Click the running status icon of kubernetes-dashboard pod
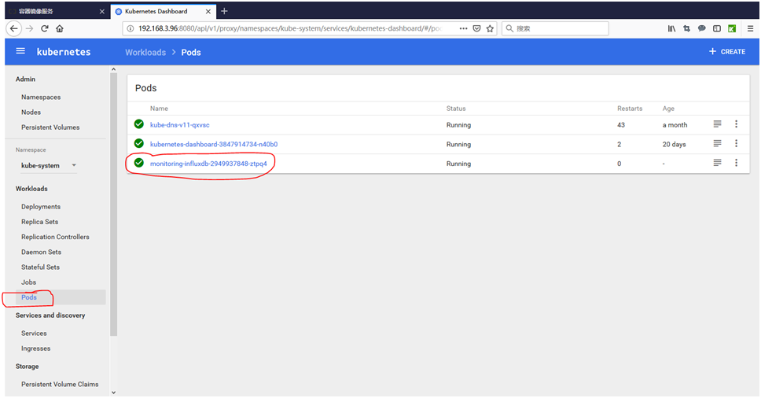Image resolution: width=761 pixels, height=398 pixels. click(x=139, y=144)
